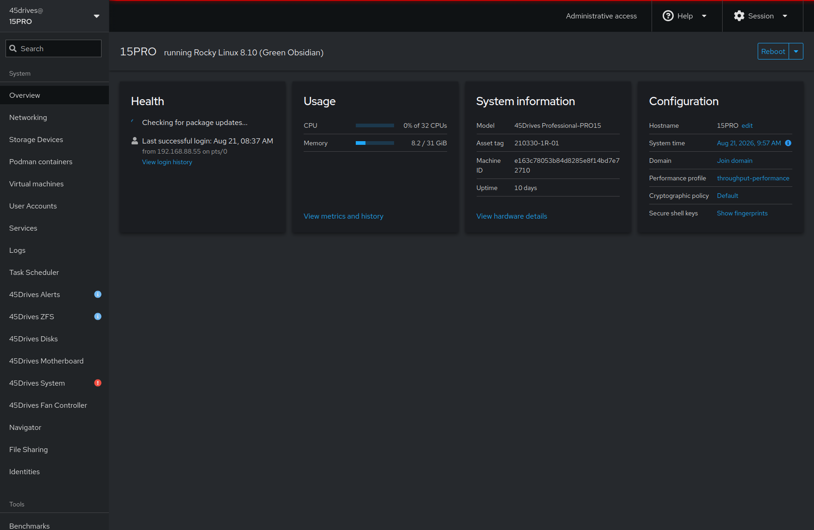Image resolution: width=814 pixels, height=530 pixels.
Task: Click the Session gear icon
Action: [x=739, y=16]
